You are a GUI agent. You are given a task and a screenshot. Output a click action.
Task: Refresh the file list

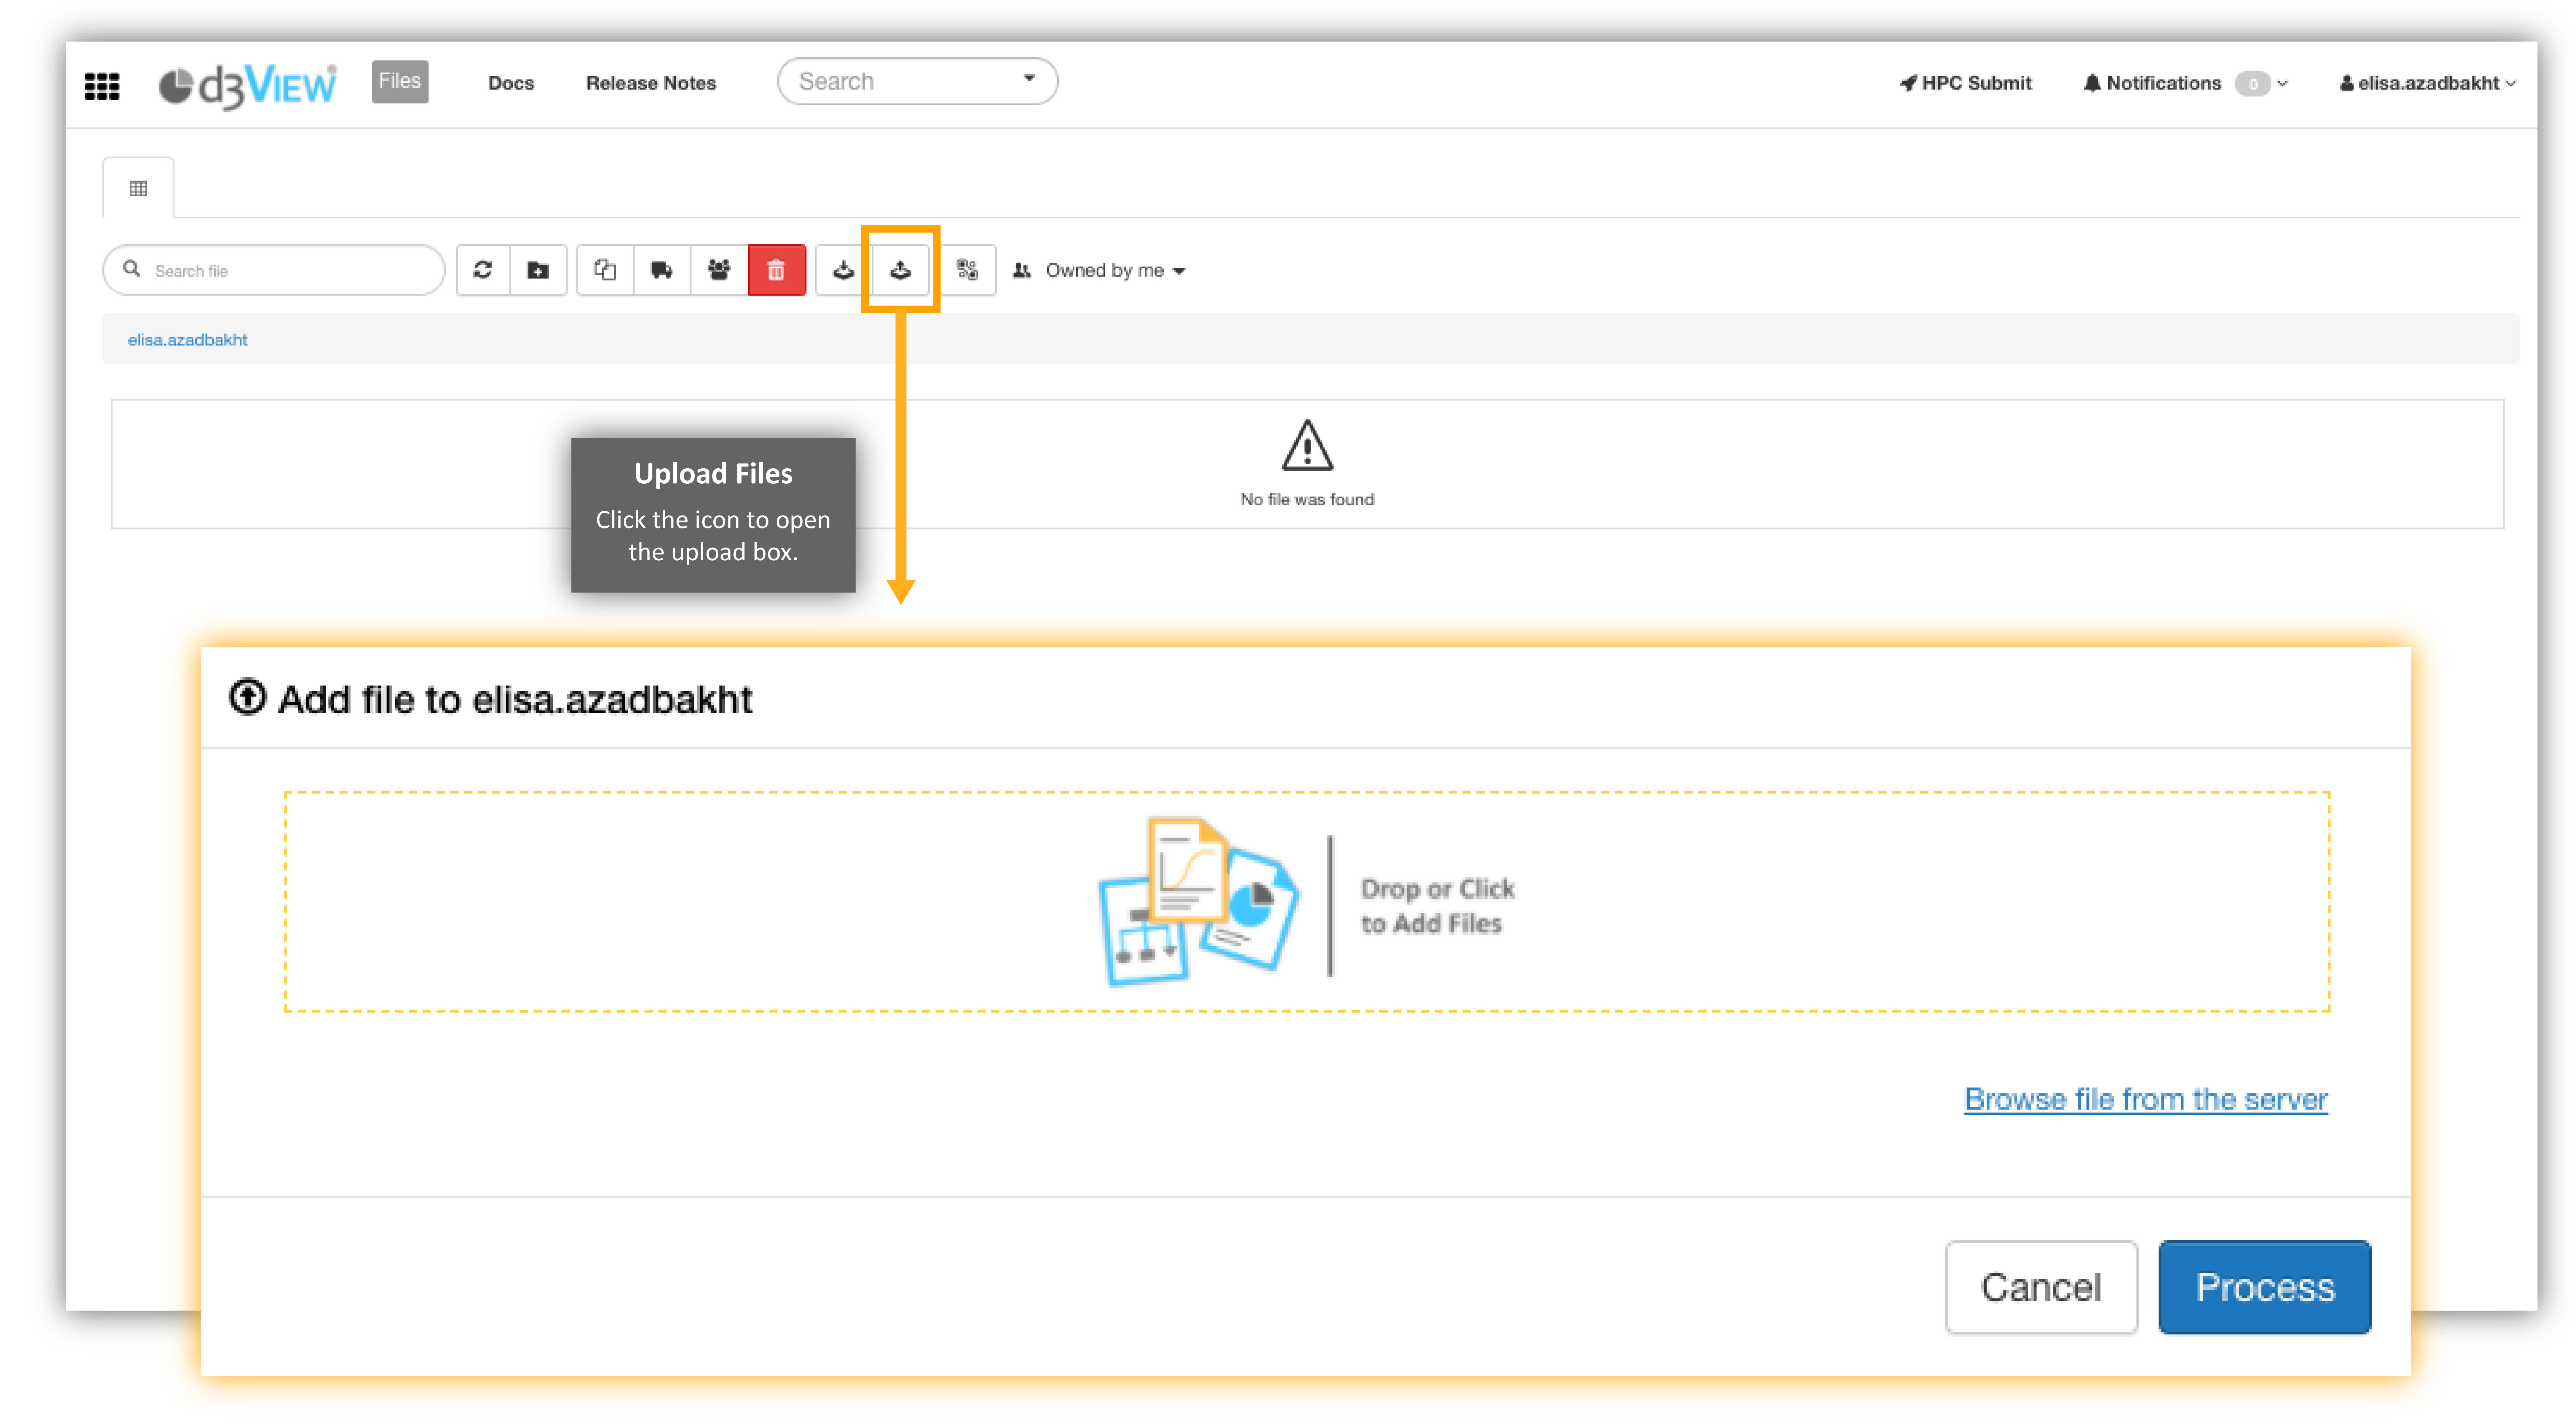[483, 270]
